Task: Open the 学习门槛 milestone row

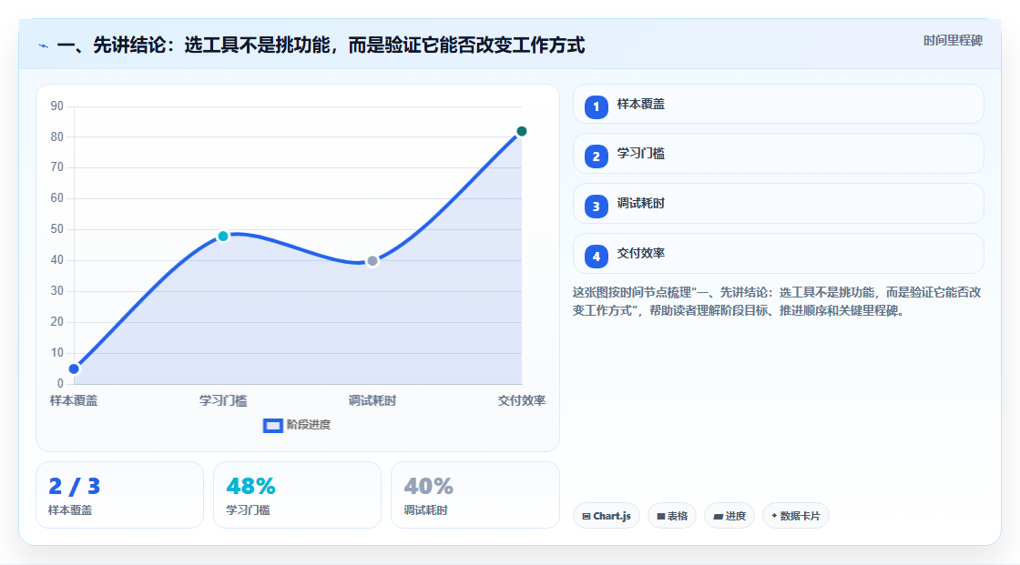Action: [778, 154]
